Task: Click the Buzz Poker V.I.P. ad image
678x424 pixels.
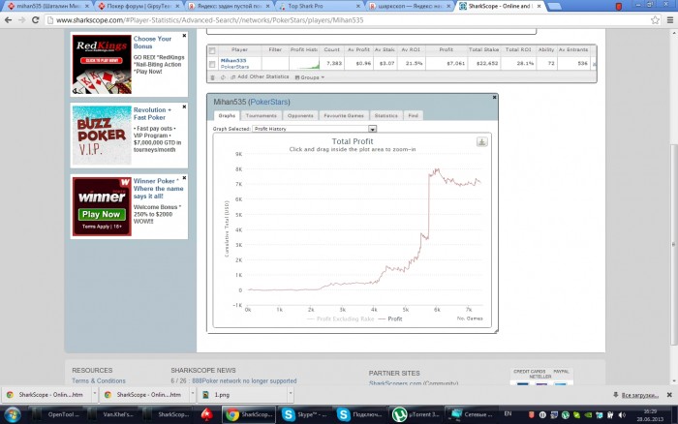Action: [x=102, y=136]
